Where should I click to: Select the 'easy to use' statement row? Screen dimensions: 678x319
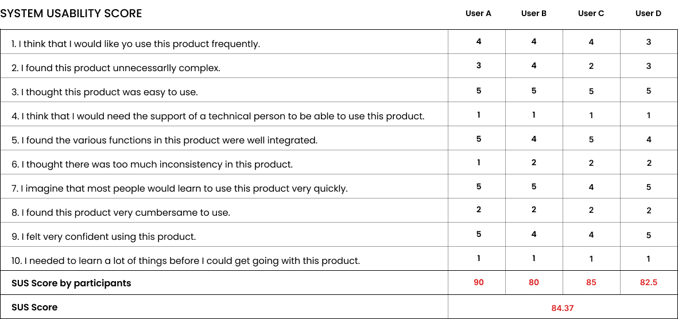(104, 92)
